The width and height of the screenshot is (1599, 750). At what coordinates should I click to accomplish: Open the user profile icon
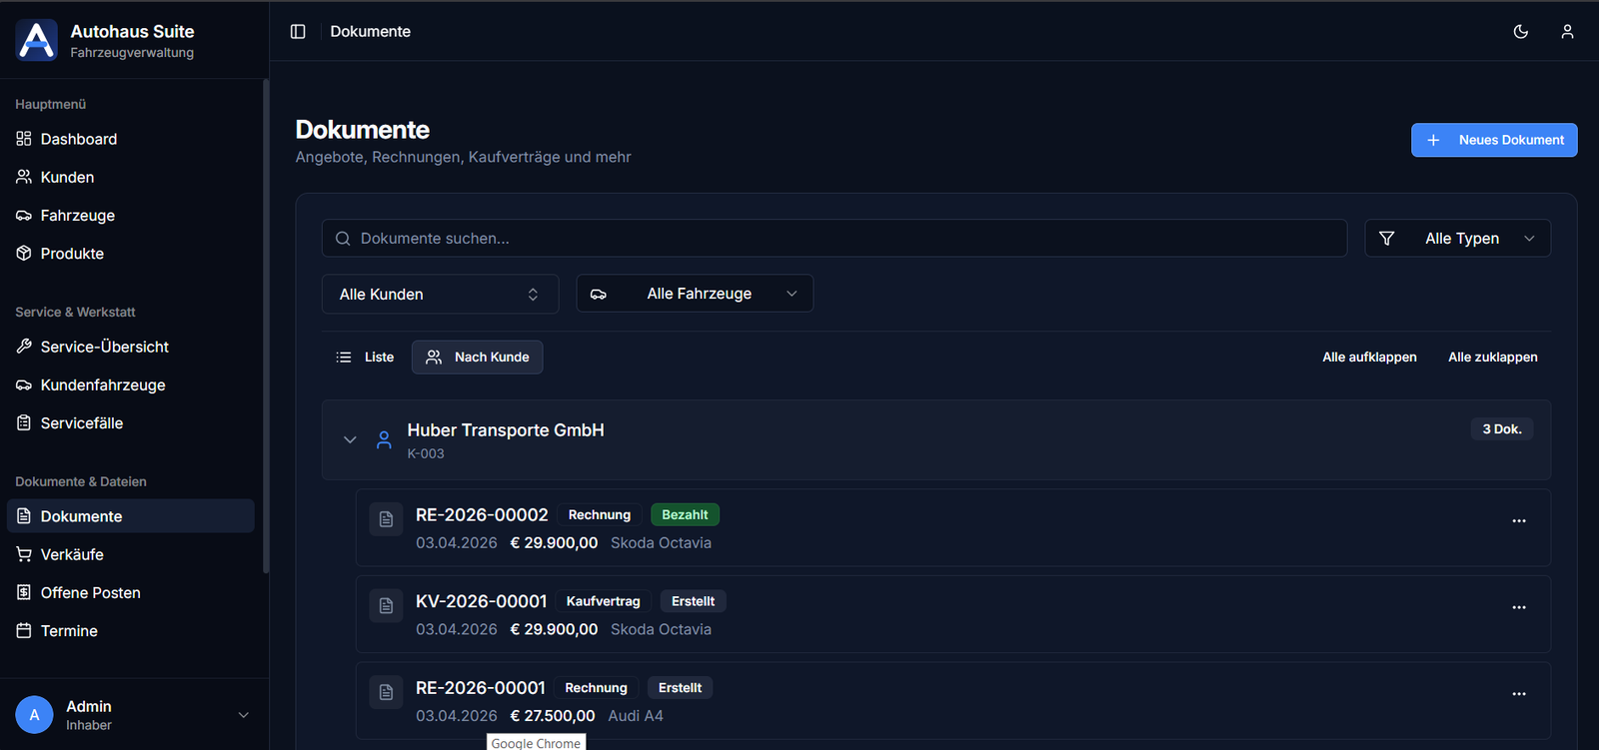[x=1567, y=32]
